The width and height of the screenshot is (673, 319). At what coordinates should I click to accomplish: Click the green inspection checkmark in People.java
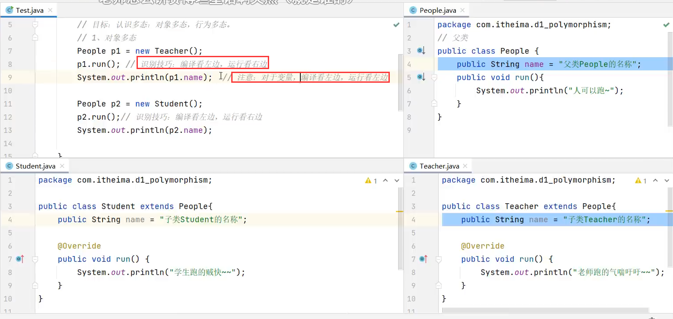[x=666, y=25]
